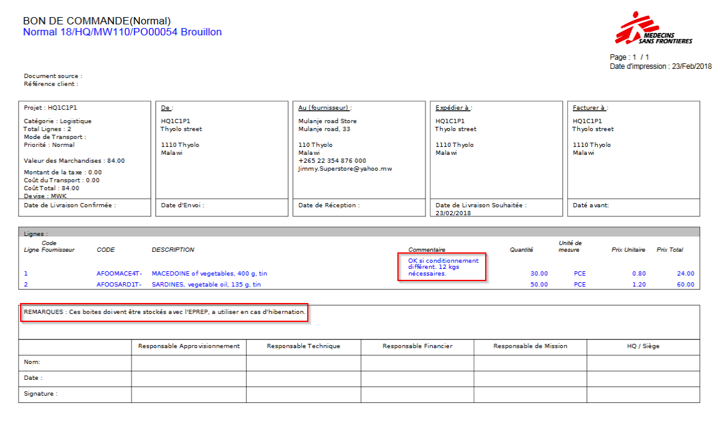Click the Signature cell under Responsable Financier
Screen dimensions: 721x442
(x=417, y=394)
